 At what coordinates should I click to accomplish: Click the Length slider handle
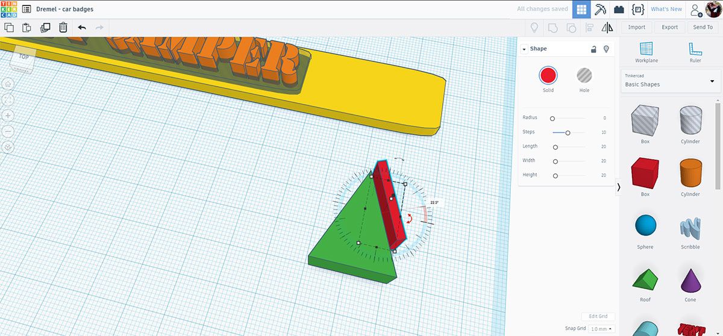point(556,147)
